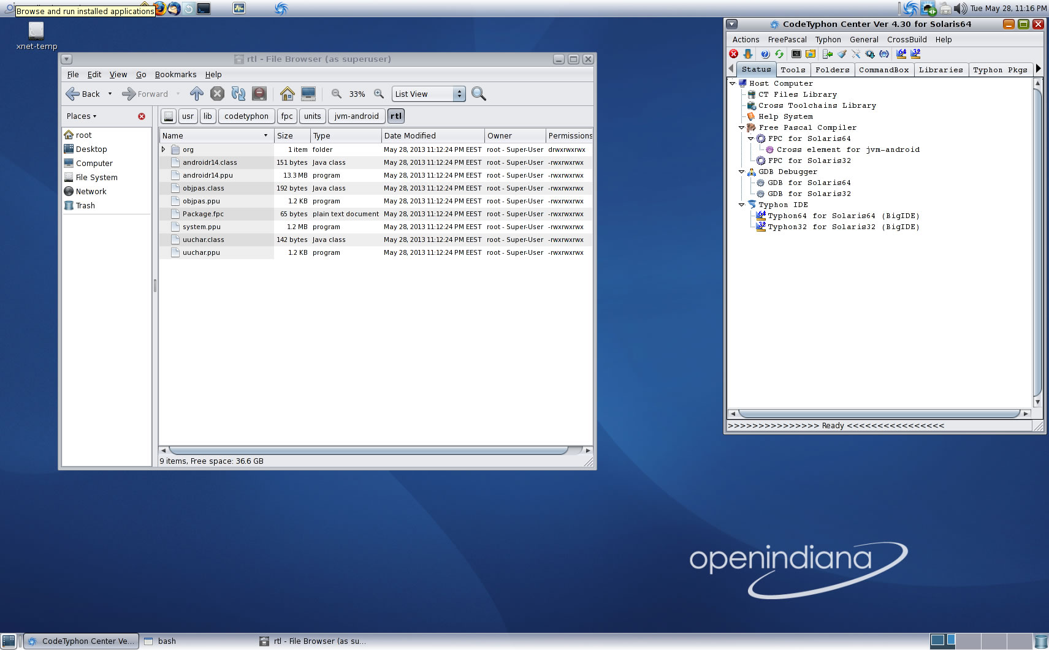The image size is (1049, 650).
Task: Switch to the CommandBox tab
Action: (883, 70)
